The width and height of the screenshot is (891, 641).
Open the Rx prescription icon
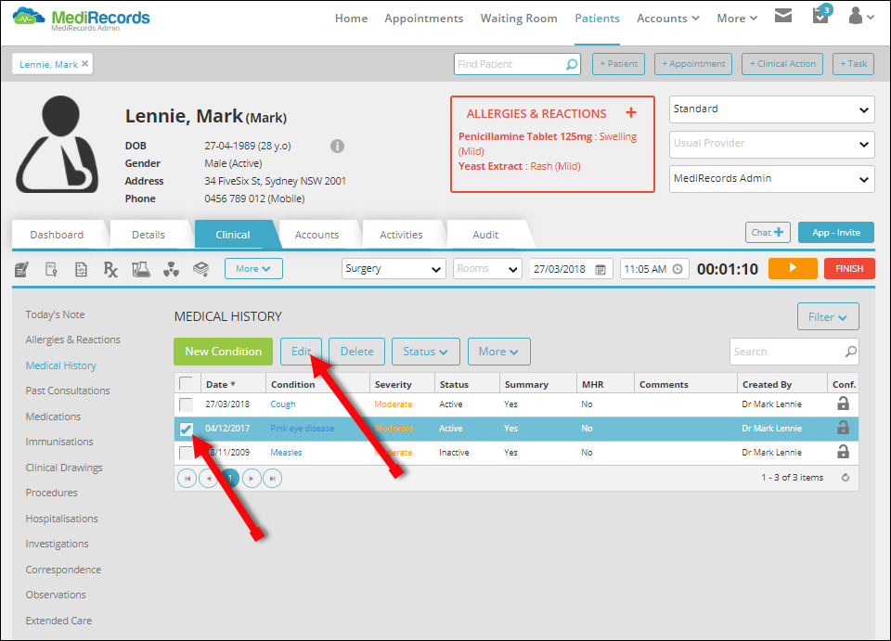(110, 269)
